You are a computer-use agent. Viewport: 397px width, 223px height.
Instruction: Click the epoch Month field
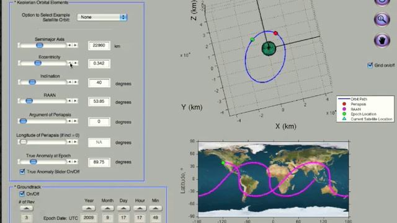[107, 217]
